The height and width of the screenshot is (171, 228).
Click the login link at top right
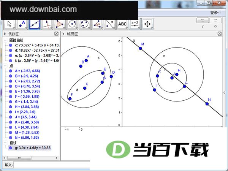click(215, 13)
